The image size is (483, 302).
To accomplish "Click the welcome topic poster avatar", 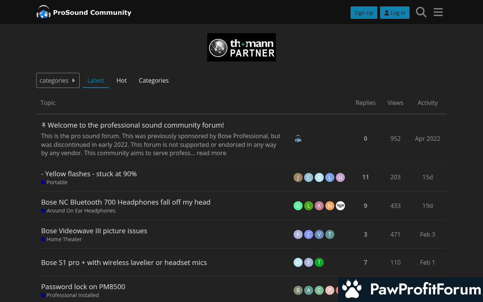I will point(298,139).
